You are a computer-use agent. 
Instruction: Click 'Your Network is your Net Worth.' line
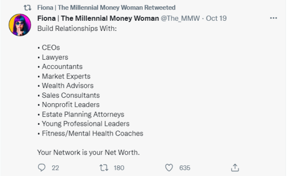coord(89,152)
